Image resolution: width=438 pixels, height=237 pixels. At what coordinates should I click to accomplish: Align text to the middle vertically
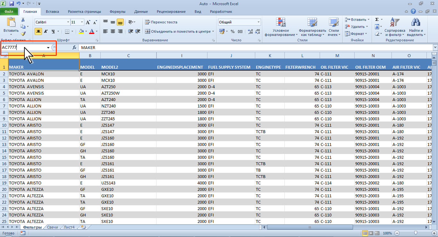113,22
